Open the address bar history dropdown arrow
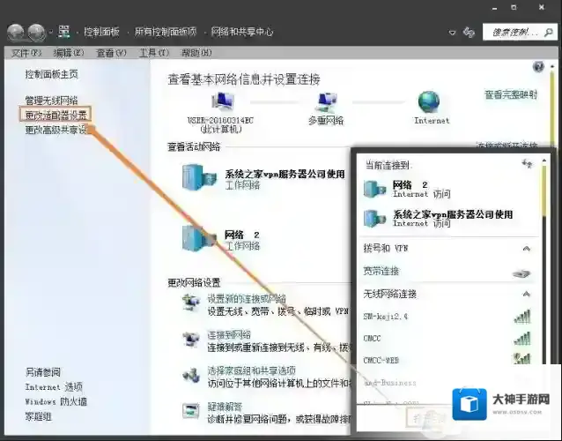 coord(452,33)
